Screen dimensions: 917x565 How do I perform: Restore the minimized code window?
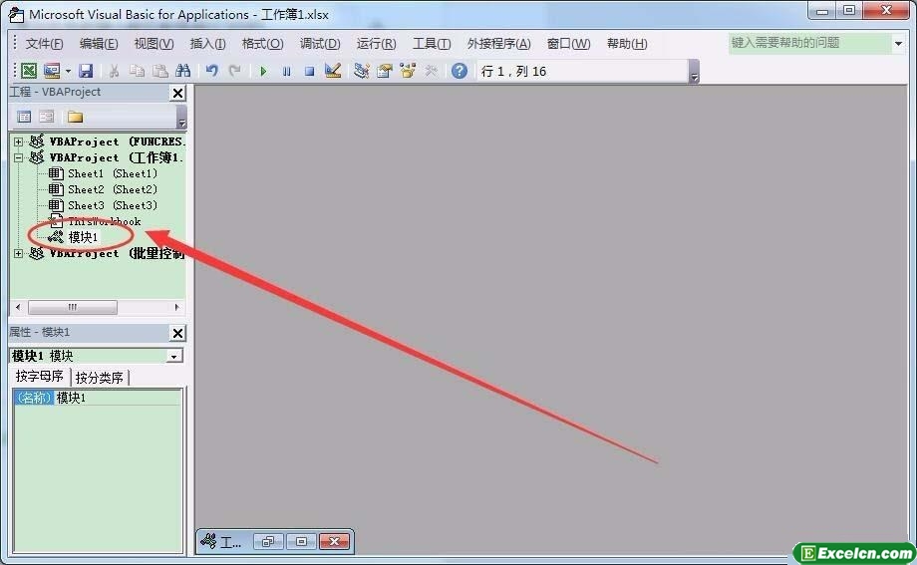[x=268, y=542]
